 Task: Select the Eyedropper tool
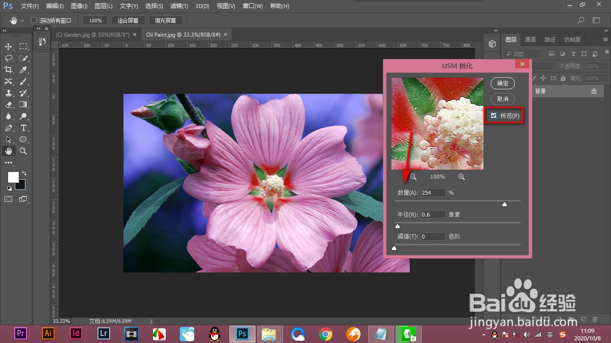[23, 70]
